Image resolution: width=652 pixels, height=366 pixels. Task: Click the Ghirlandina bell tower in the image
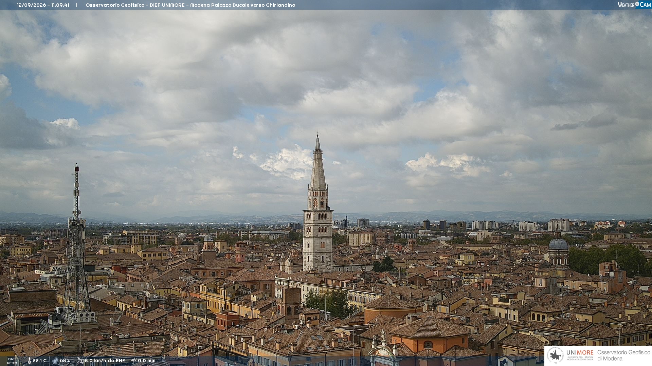[x=318, y=203]
